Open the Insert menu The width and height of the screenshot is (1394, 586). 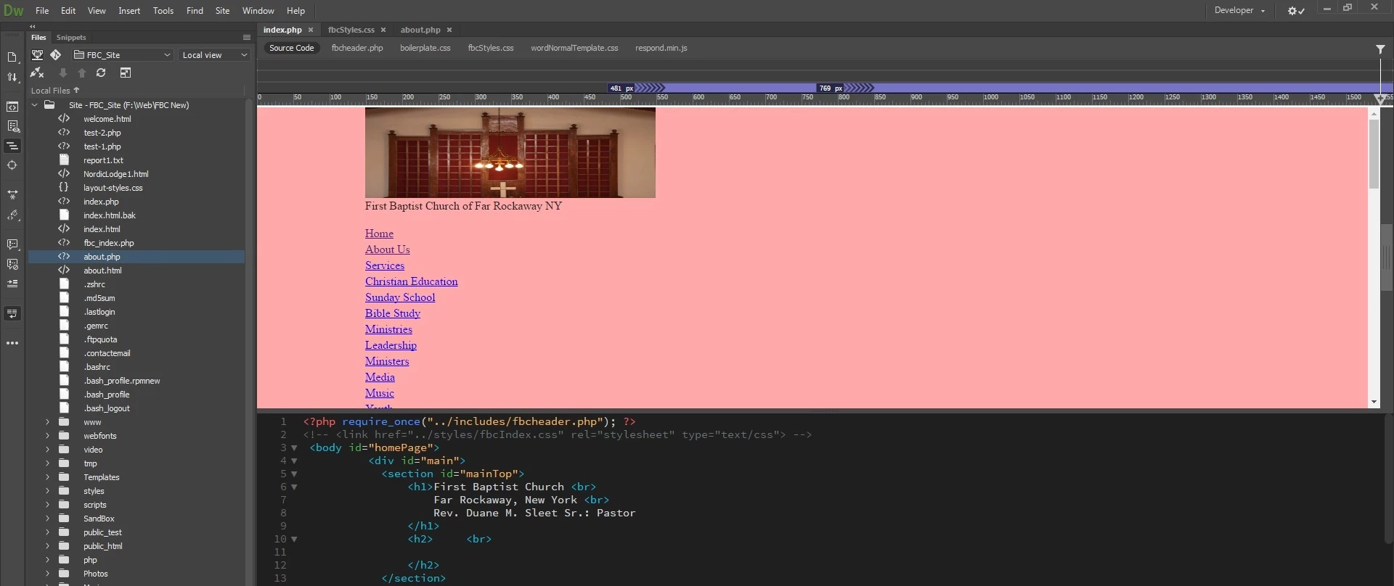click(x=129, y=11)
